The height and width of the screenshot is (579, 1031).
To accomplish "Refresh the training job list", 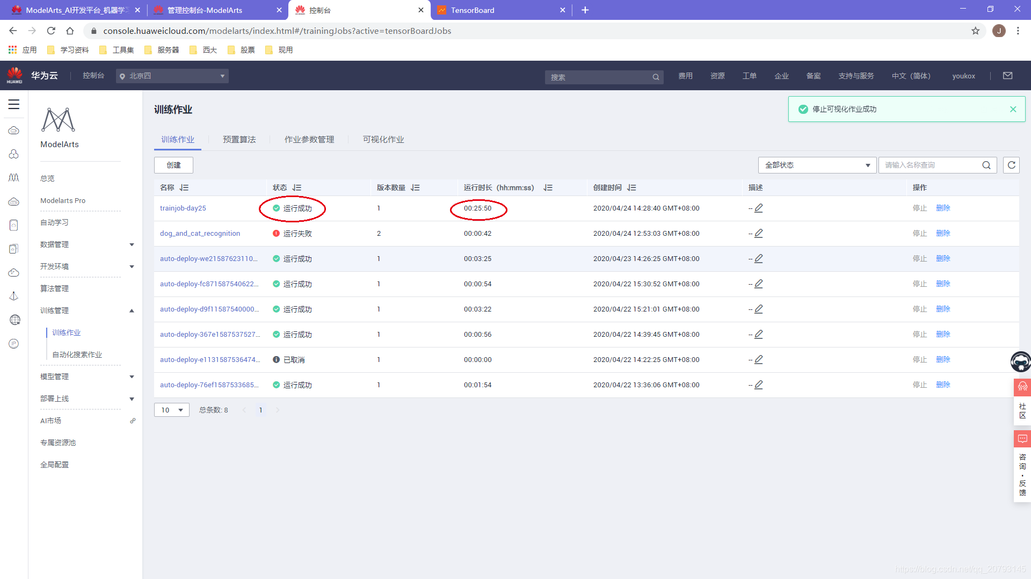I will [1011, 165].
